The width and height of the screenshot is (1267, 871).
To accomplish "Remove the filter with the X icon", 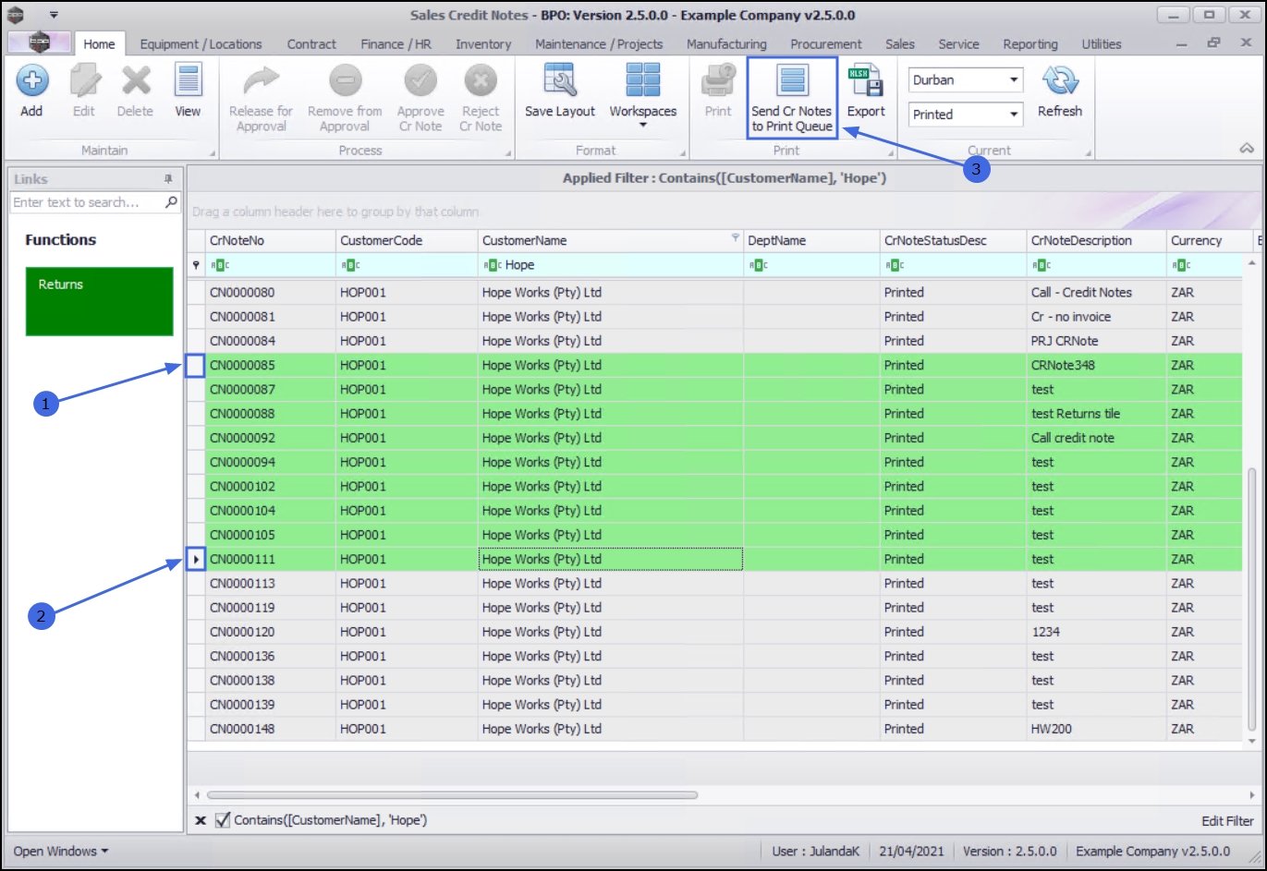I will [201, 820].
